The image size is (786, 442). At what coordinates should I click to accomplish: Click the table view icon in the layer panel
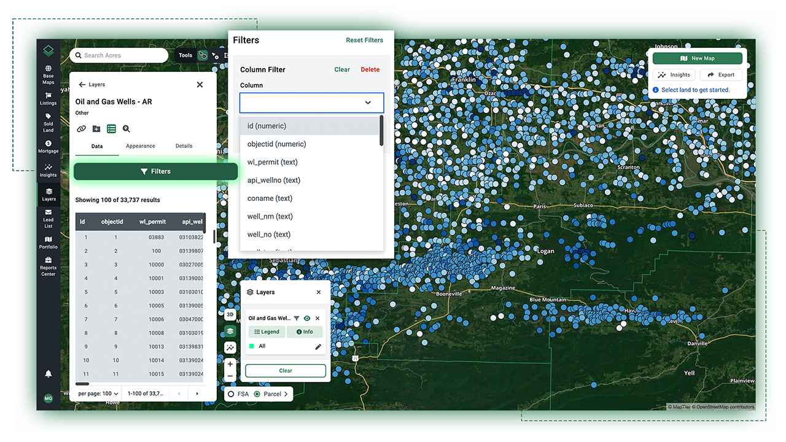pos(111,129)
